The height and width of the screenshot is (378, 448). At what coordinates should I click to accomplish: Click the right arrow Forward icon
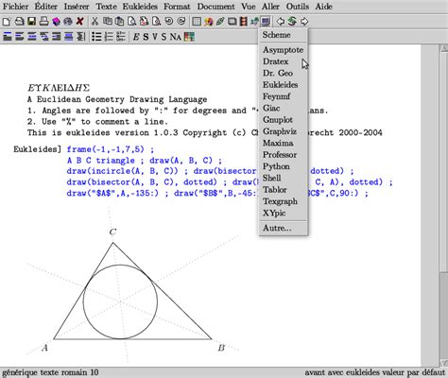304,22
